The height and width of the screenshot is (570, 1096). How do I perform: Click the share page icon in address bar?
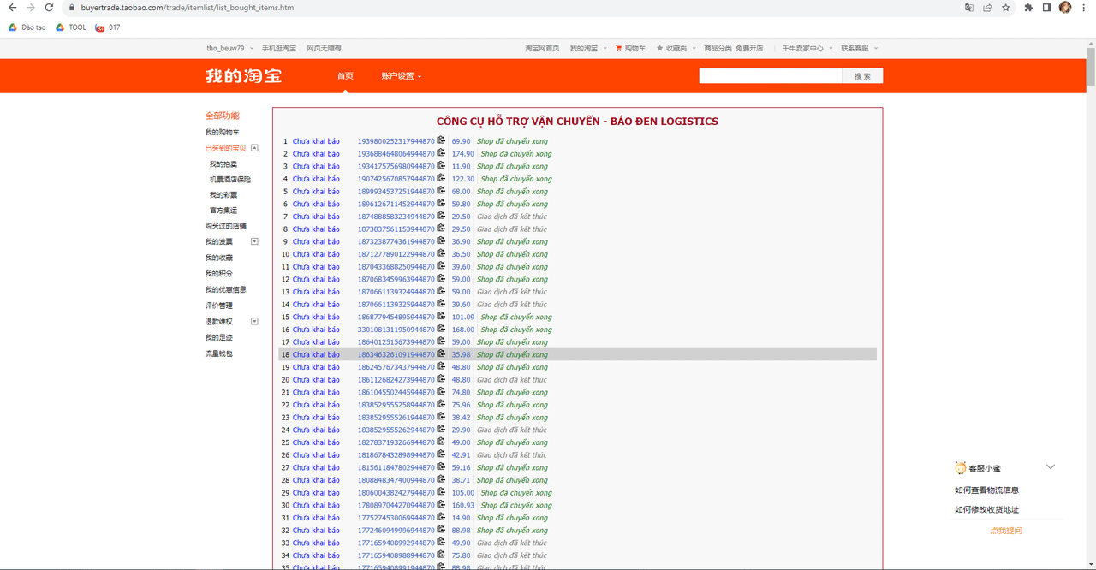pos(987,8)
